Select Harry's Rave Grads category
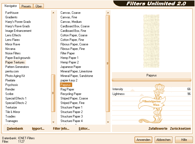This screenshot has width=195, height=144. 18,26
